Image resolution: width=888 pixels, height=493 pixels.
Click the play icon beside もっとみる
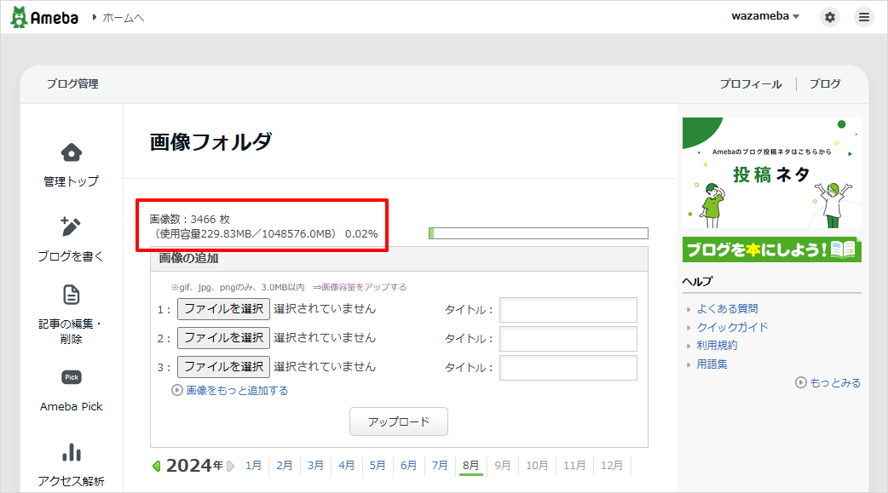coord(801,382)
